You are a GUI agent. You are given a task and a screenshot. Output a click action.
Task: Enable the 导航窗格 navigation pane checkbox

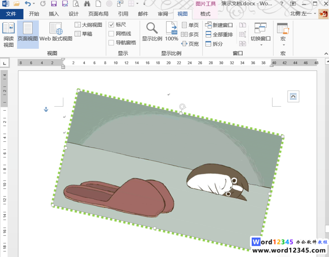pos(111,43)
